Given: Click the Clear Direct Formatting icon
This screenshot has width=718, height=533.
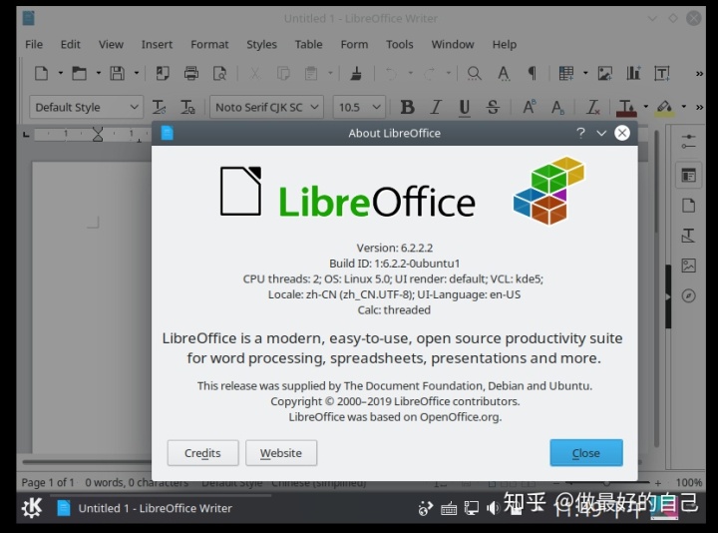Looking at the screenshot, I should pyautogui.click(x=593, y=107).
